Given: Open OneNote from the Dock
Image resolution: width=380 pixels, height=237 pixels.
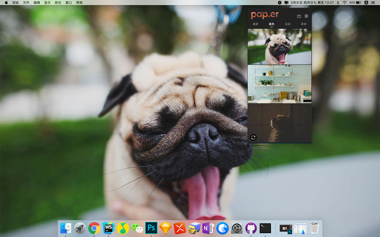Looking at the screenshot, I should click(208, 228).
